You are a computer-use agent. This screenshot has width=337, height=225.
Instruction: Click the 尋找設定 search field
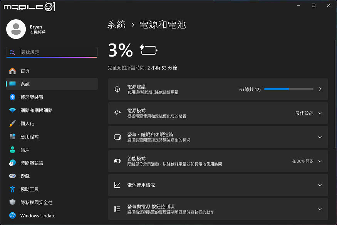tap(52, 52)
